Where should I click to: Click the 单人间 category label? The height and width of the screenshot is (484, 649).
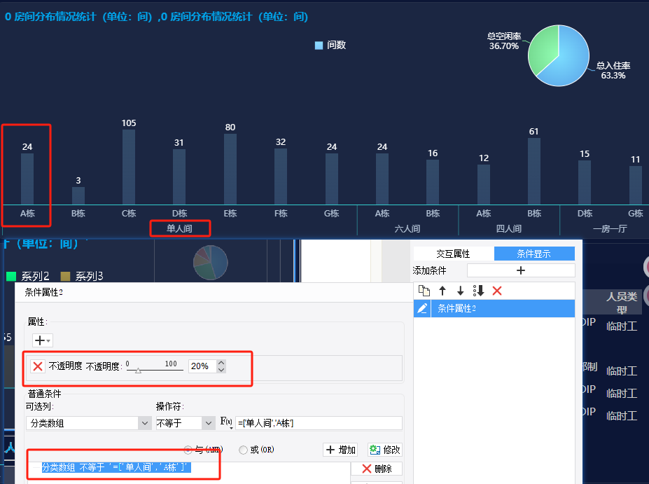coord(180,228)
